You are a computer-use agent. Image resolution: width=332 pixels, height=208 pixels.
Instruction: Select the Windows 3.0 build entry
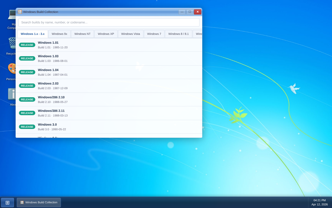pyautogui.click(x=109, y=127)
